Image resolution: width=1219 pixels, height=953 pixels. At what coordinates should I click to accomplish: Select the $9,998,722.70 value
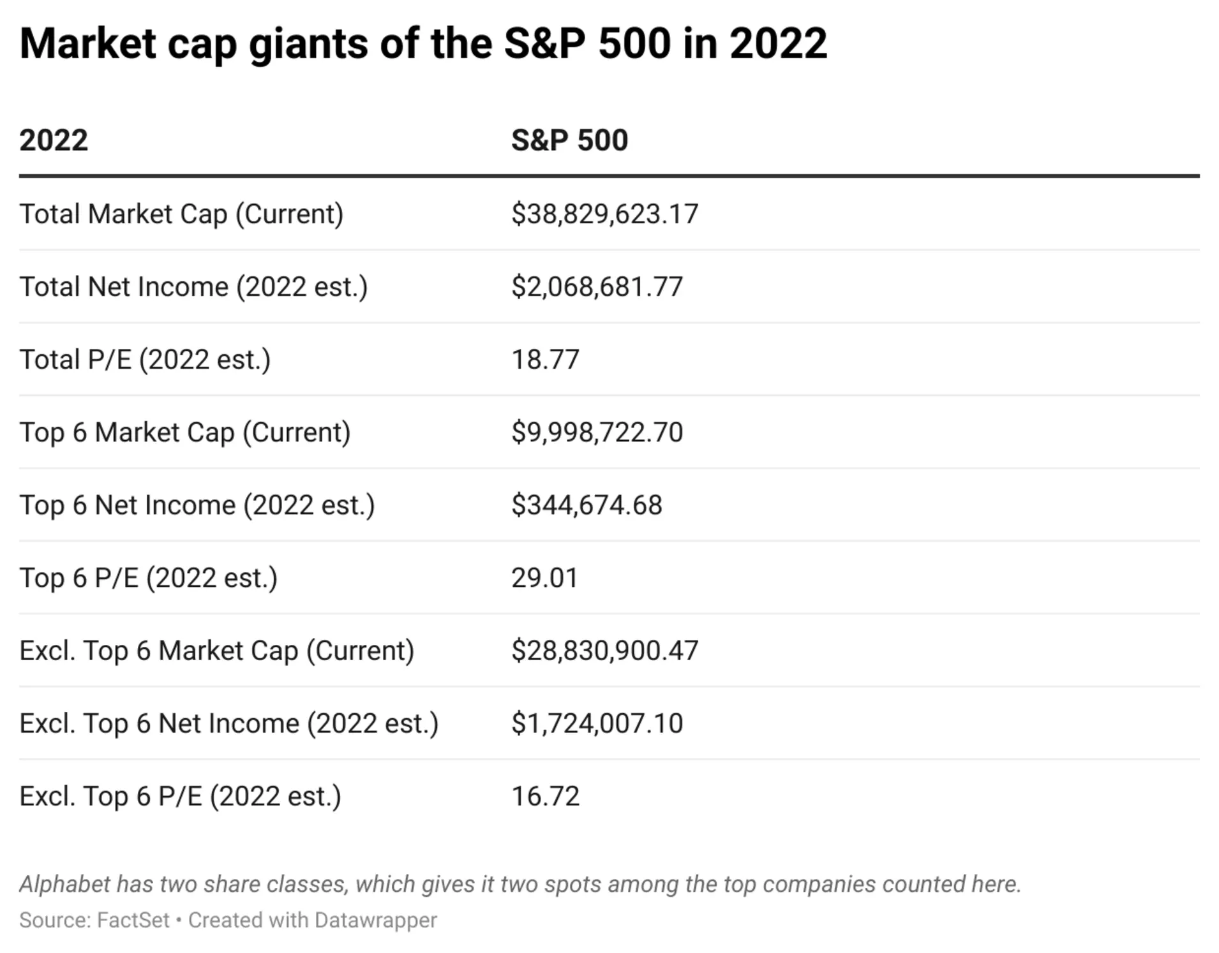(597, 432)
